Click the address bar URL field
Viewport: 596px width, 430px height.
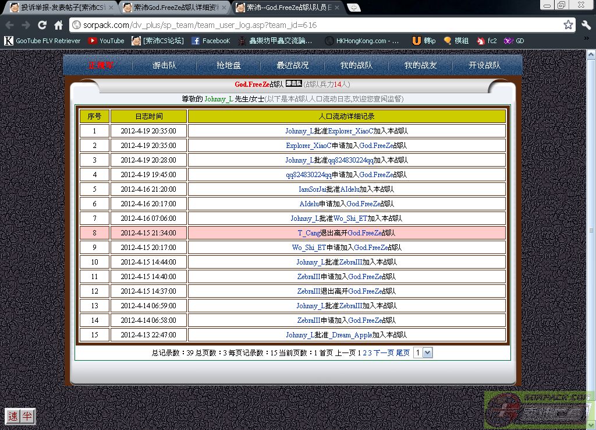tap(314, 25)
